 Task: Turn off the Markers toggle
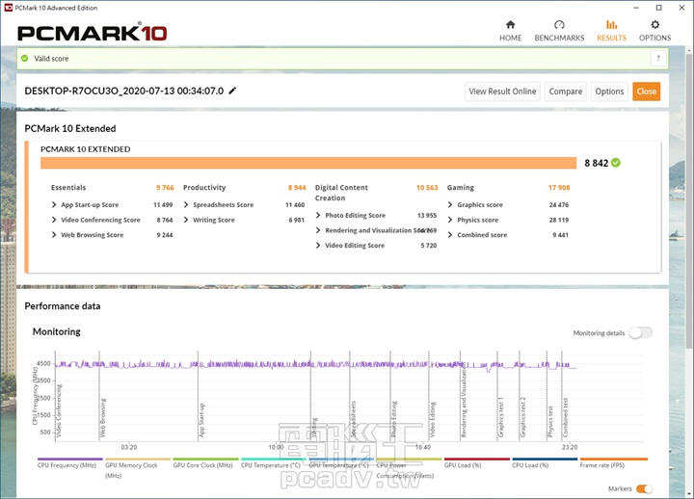tap(644, 488)
